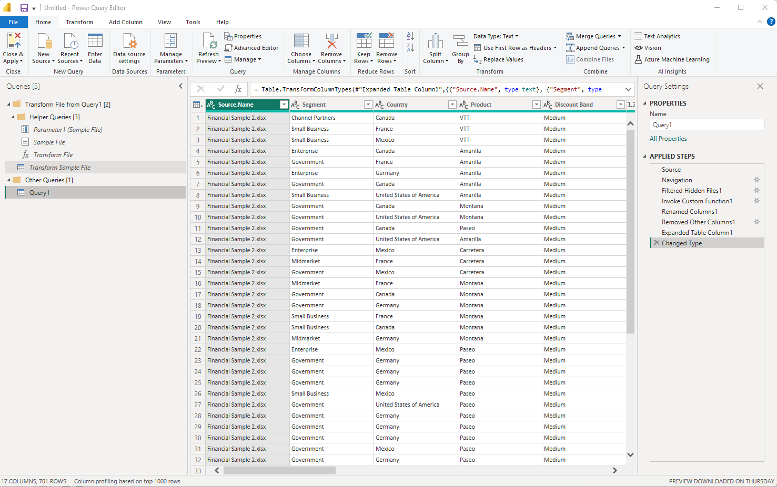Screen dimensions: 777x487
Task: Click the Keep Rows icon
Action: click(364, 41)
